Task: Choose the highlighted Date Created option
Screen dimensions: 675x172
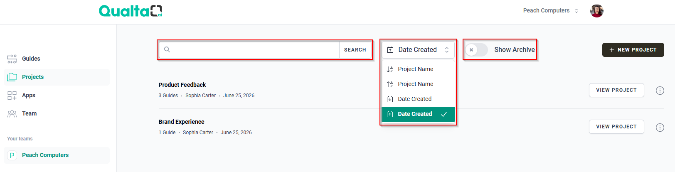Action: 418,114
